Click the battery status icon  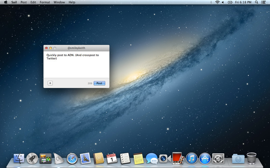[230, 2]
